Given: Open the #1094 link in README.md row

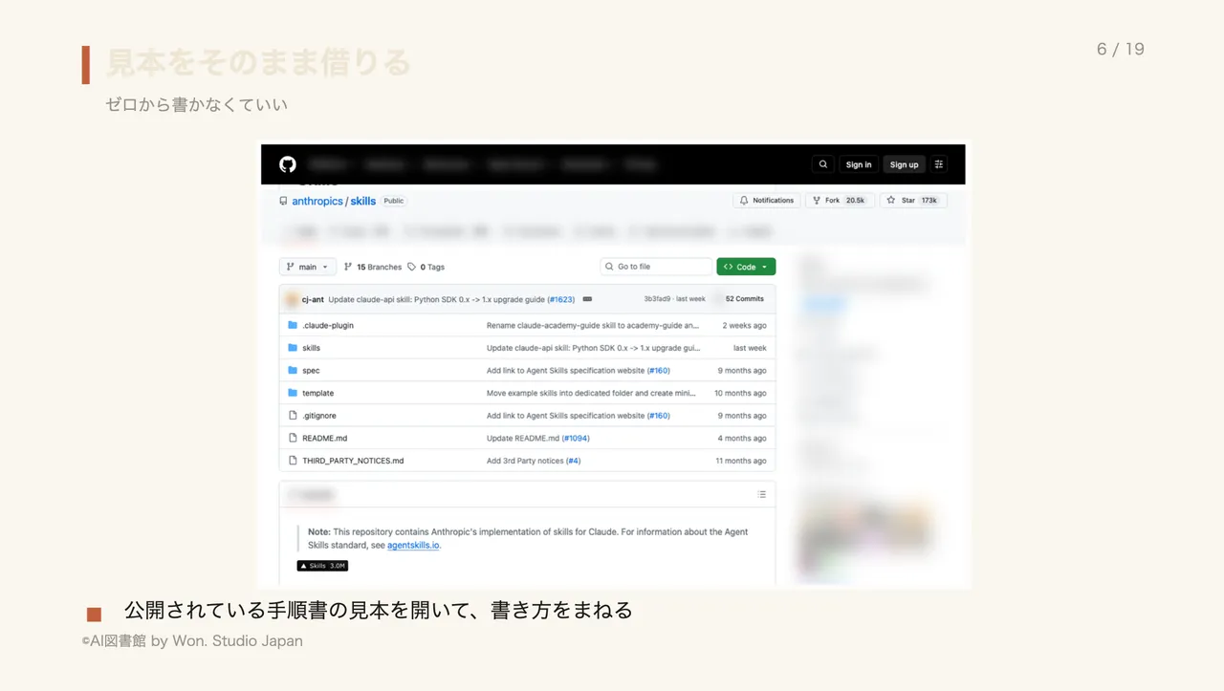Looking at the screenshot, I should [576, 438].
